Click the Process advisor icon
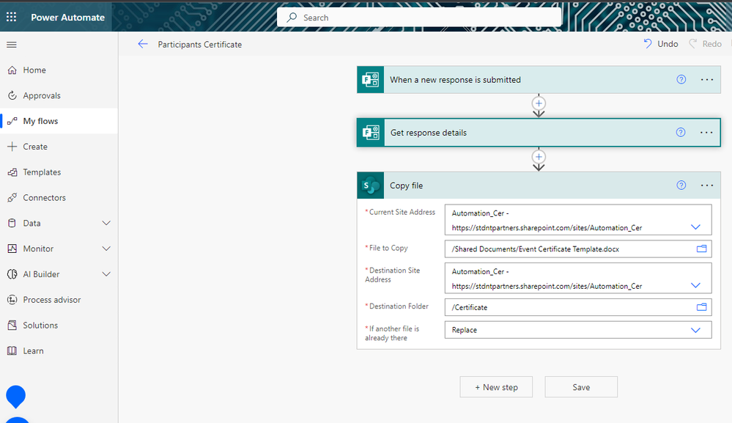This screenshot has width=732, height=423. point(12,300)
